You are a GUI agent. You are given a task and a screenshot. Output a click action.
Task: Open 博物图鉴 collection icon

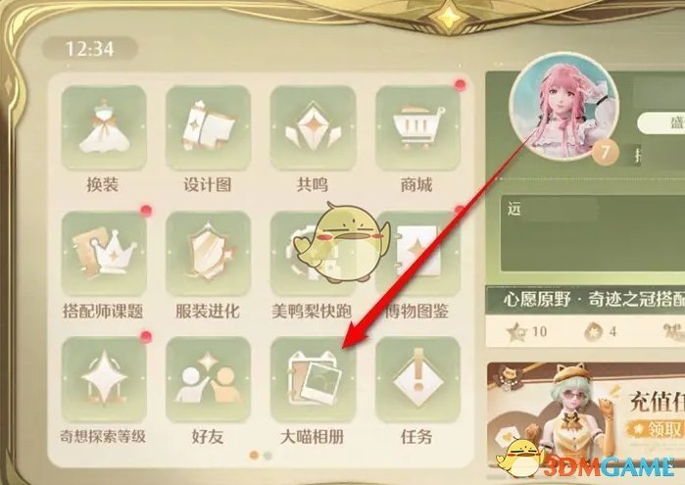click(x=417, y=254)
